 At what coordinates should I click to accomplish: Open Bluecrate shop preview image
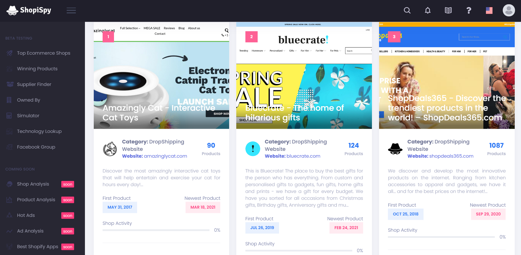(304, 75)
